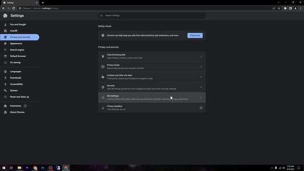
Task: Expand Cookies and other site data chevron
Action: (x=201, y=77)
